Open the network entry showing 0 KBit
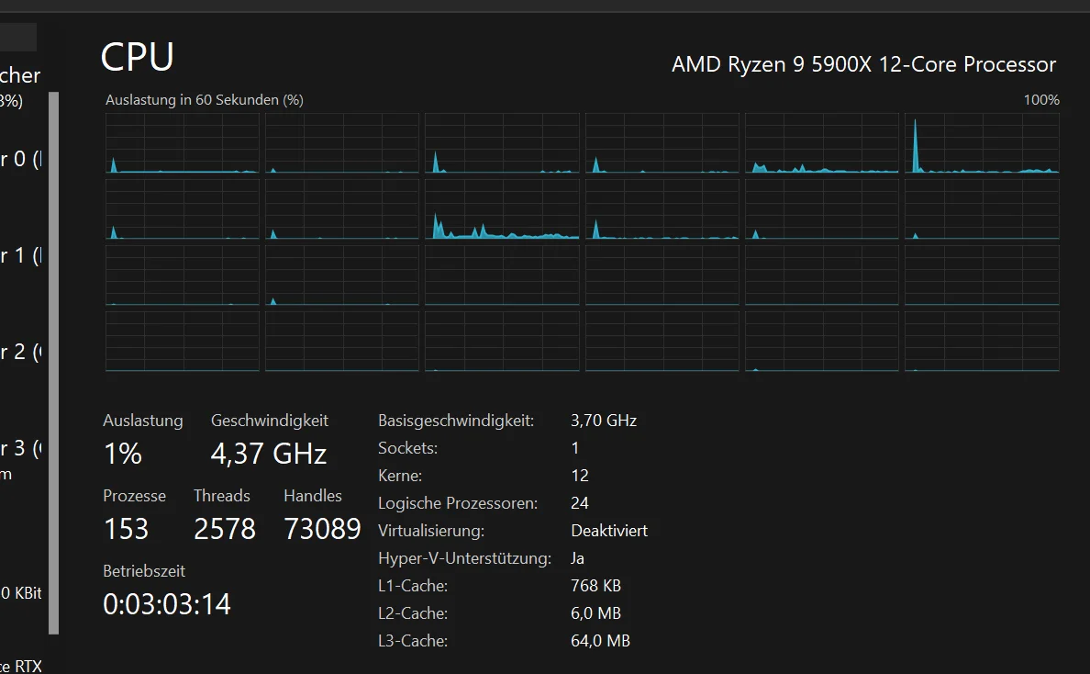Screen dimensions: 1090x674 21,592
